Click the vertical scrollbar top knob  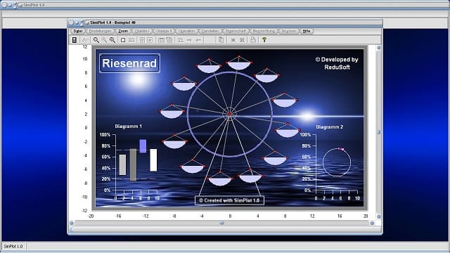coord(378,48)
